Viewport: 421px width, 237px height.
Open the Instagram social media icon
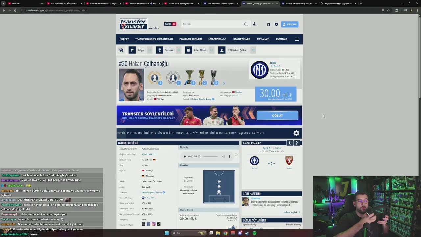click(x=153, y=224)
